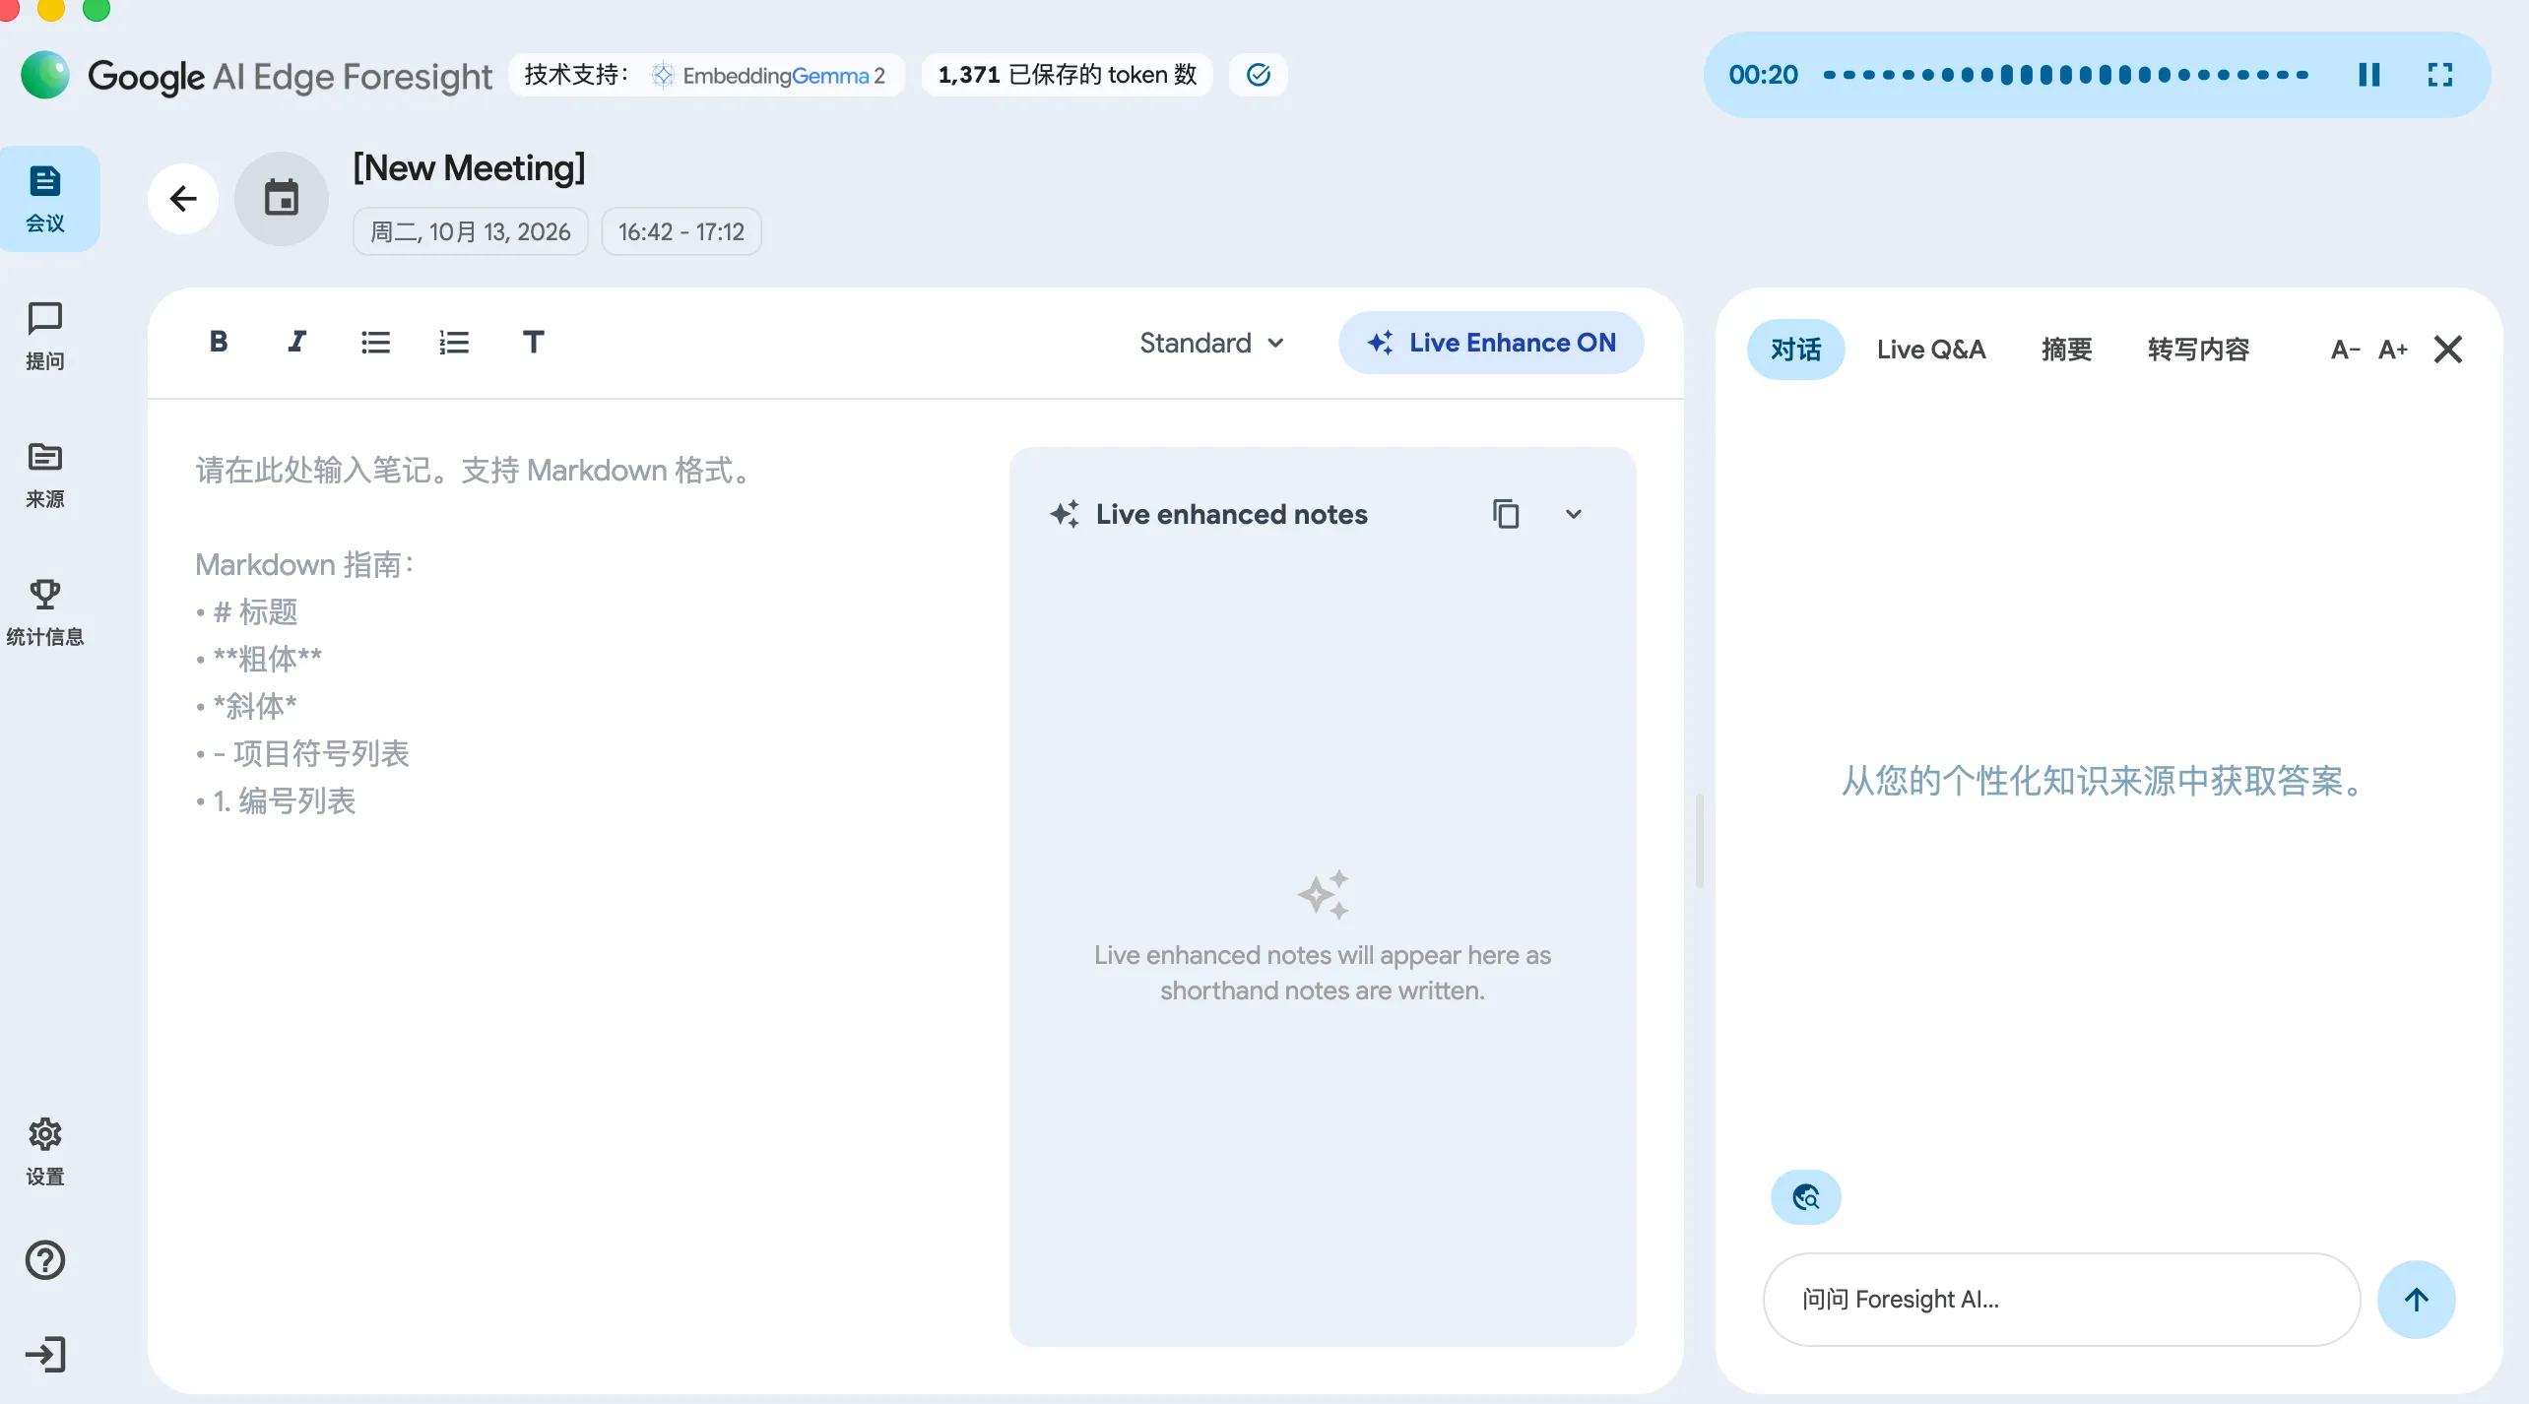
Task: Open the 提问 (Ask) sidebar section
Action: tap(45, 337)
